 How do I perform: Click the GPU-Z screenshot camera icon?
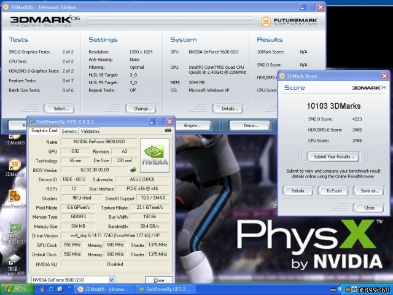(x=168, y=130)
